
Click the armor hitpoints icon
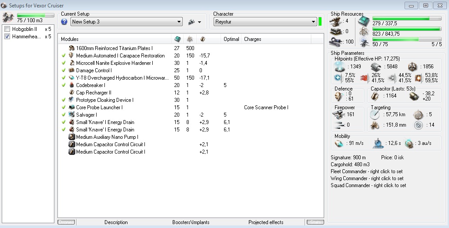pos(376,67)
